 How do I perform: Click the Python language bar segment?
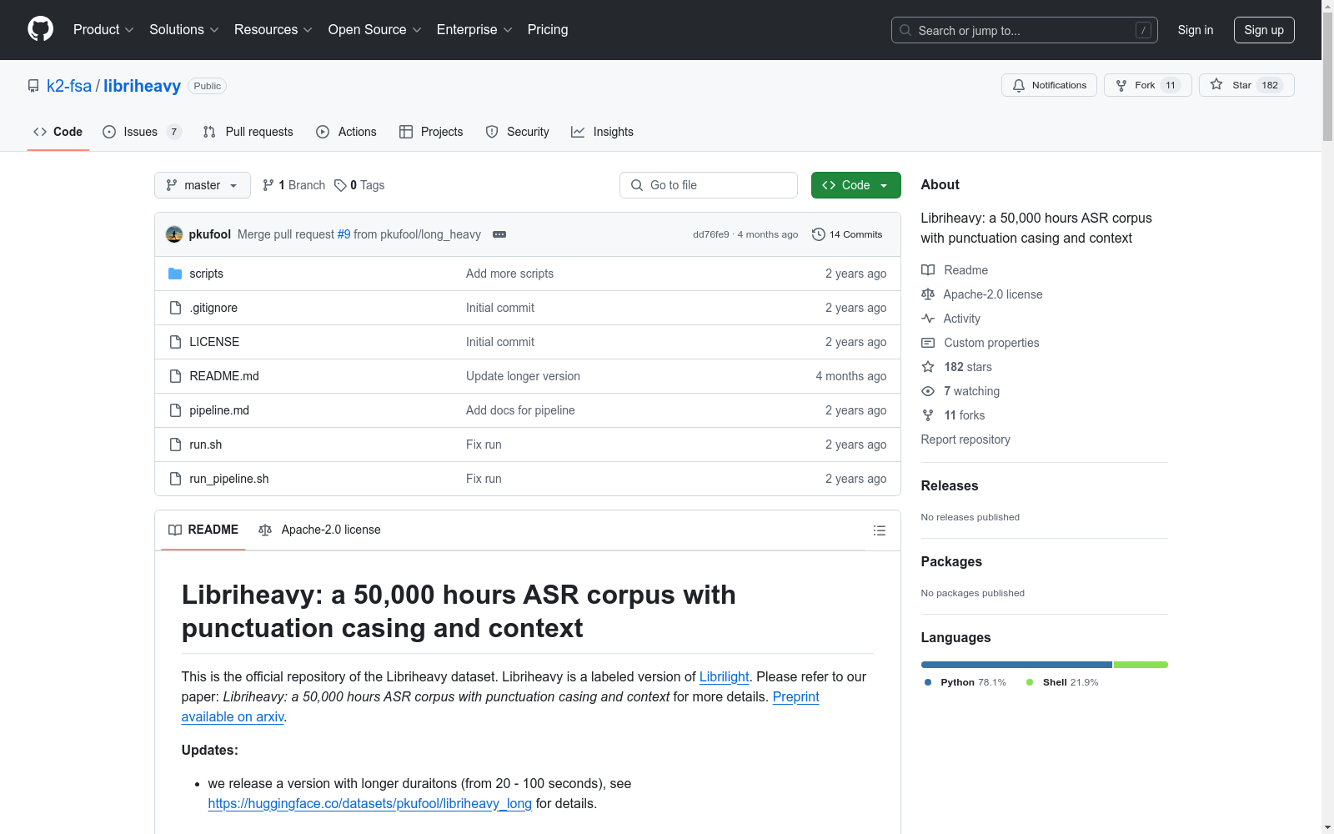(x=1016, y=665)
